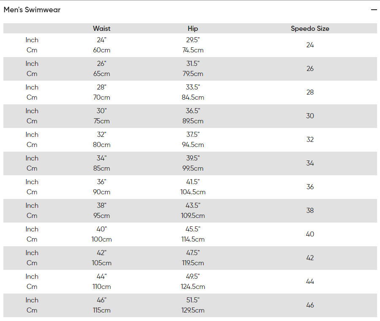Click the 28" waist value
380x321 pixels.
(101, 87)
